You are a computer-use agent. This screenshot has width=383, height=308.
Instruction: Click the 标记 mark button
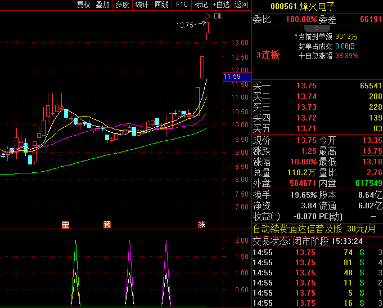(x=200, y=5)
